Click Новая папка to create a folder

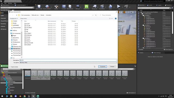(24, 19)
